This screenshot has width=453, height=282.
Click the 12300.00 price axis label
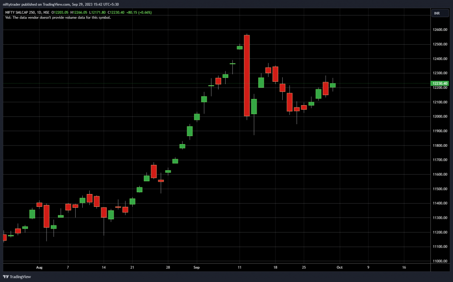click(x=440, y=73)
